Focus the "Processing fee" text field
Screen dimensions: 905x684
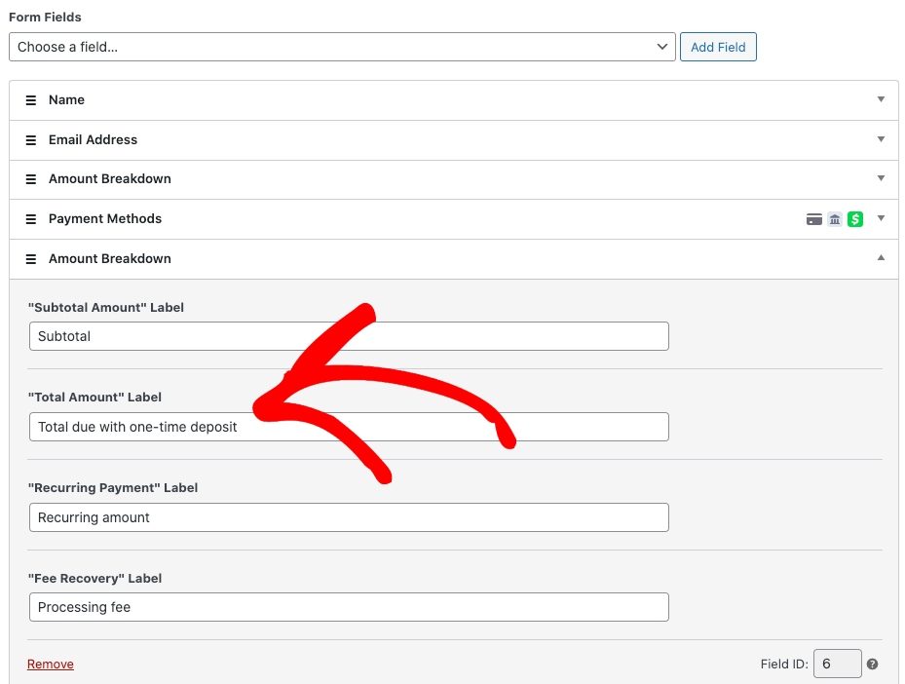pos(349,607)
